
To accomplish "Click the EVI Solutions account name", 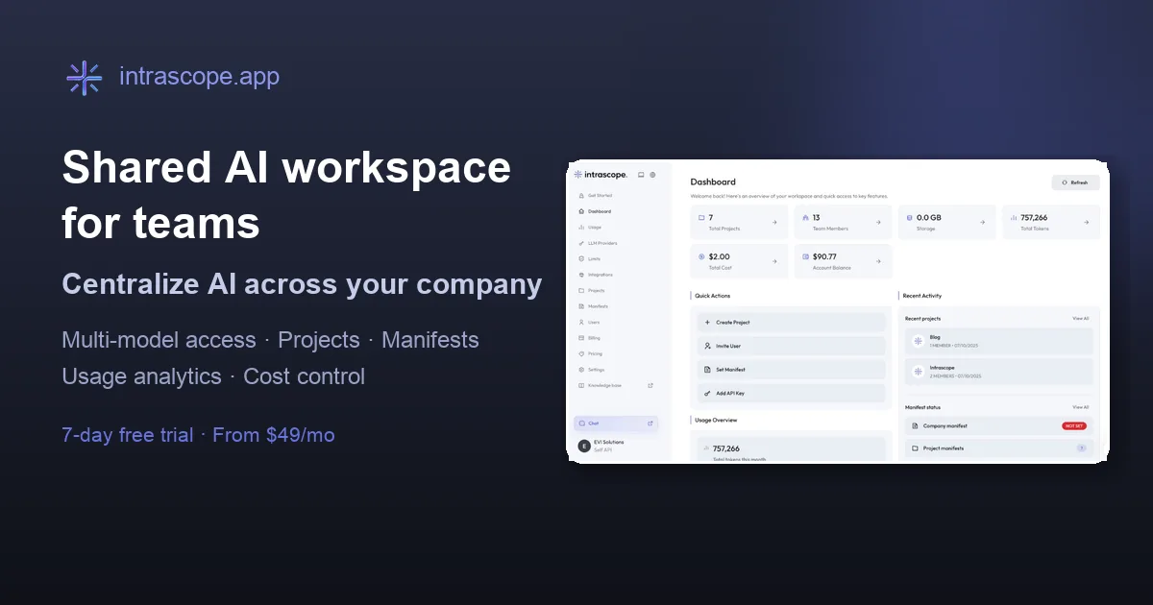I will coord(609,442).
